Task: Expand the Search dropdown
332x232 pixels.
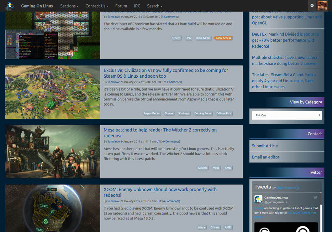Action: (x=154, y=6)
